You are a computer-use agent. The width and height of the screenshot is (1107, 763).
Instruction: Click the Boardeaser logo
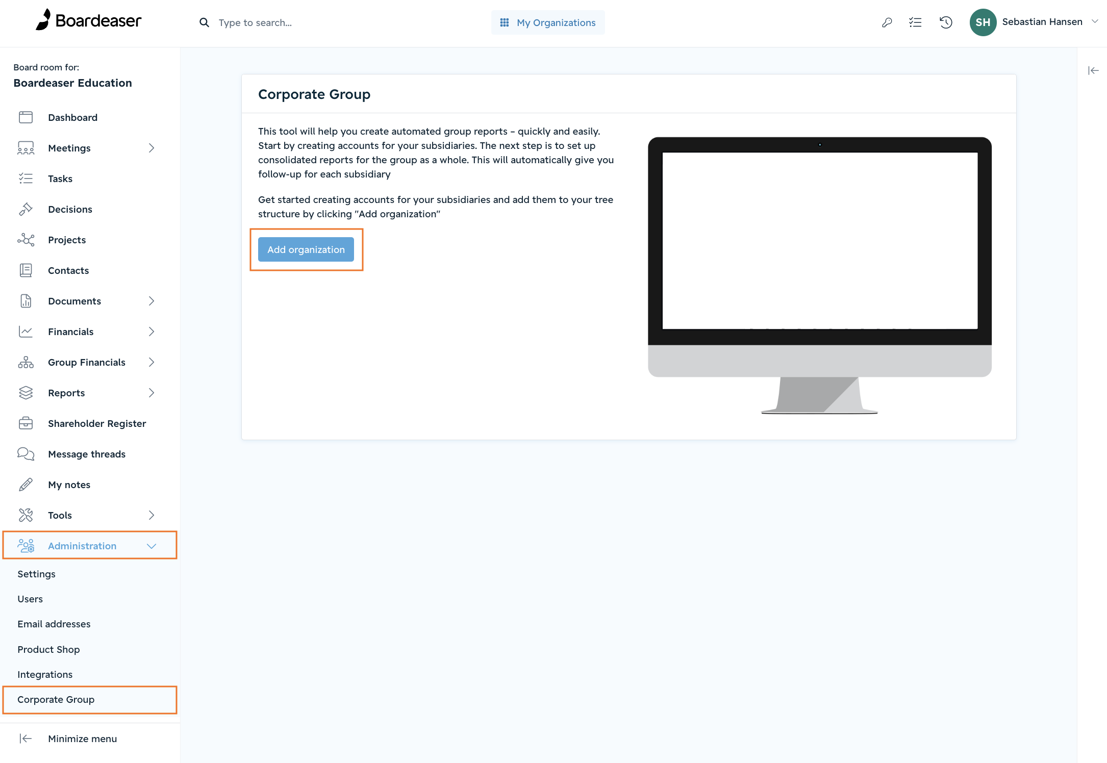pos(88,20)
